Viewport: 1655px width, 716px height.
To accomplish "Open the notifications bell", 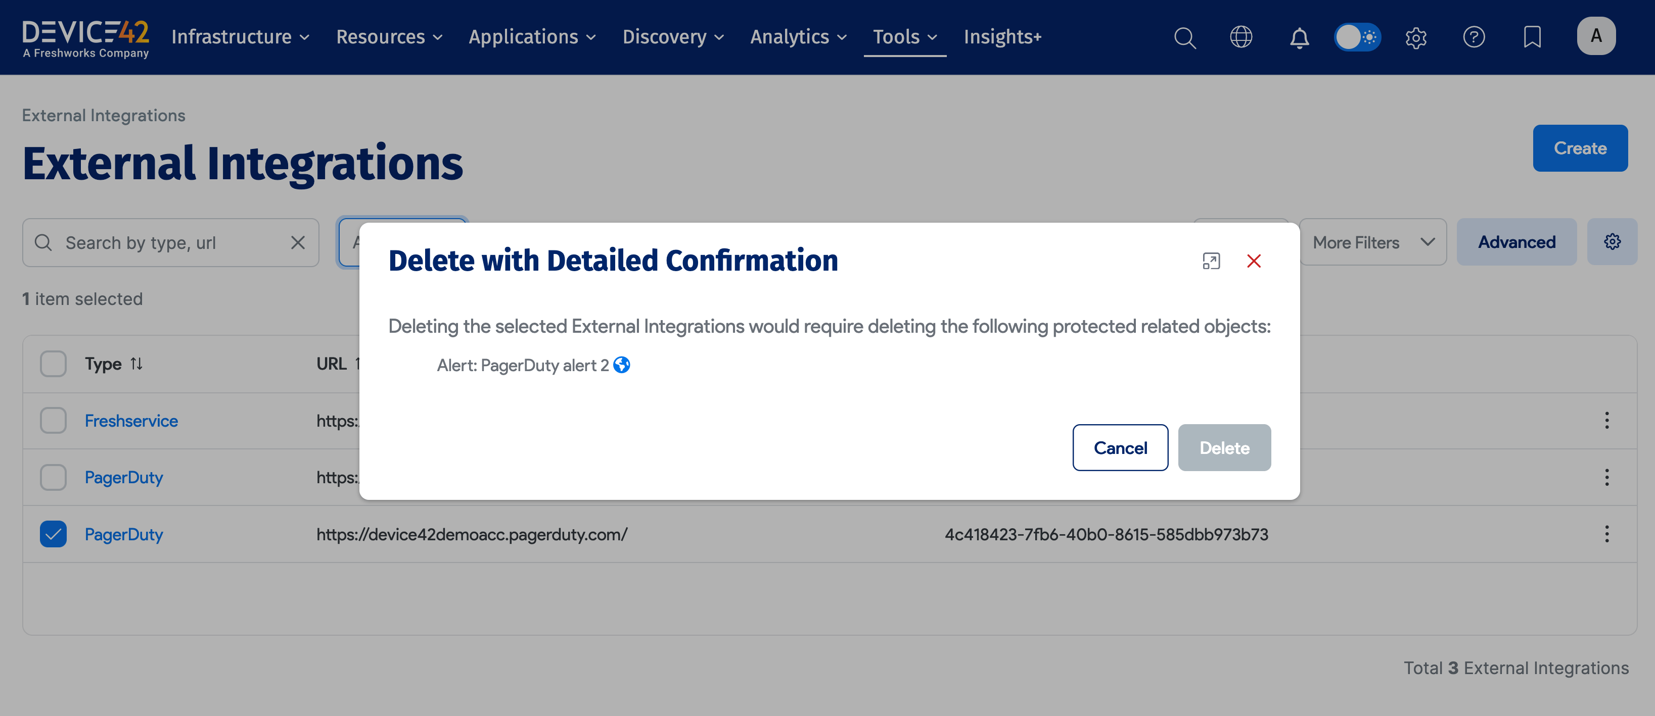I will 1299,37.
